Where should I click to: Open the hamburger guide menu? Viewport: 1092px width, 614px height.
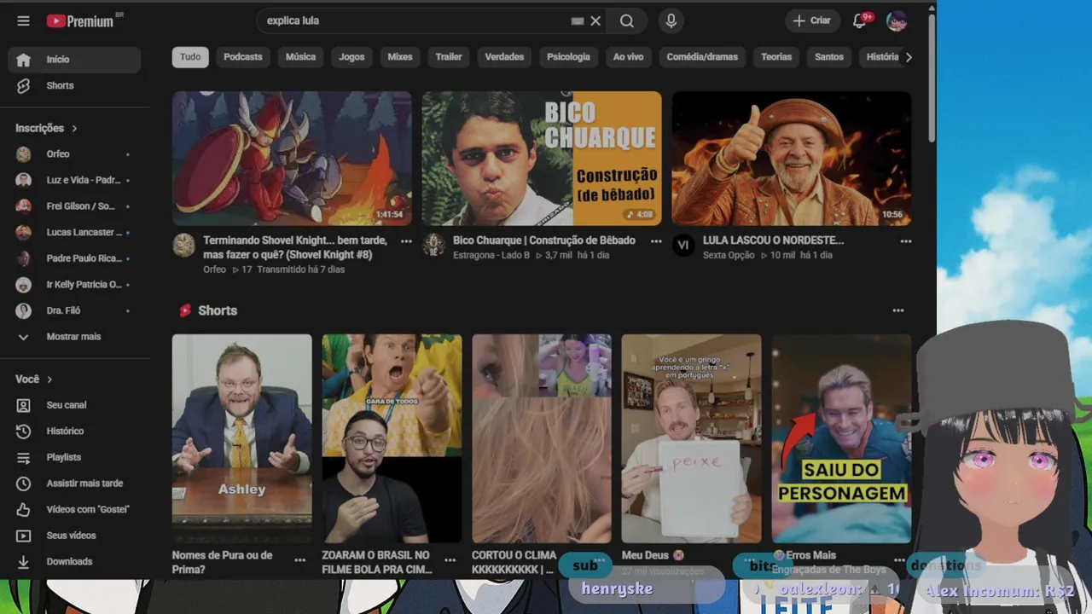(x=23, y=20)
